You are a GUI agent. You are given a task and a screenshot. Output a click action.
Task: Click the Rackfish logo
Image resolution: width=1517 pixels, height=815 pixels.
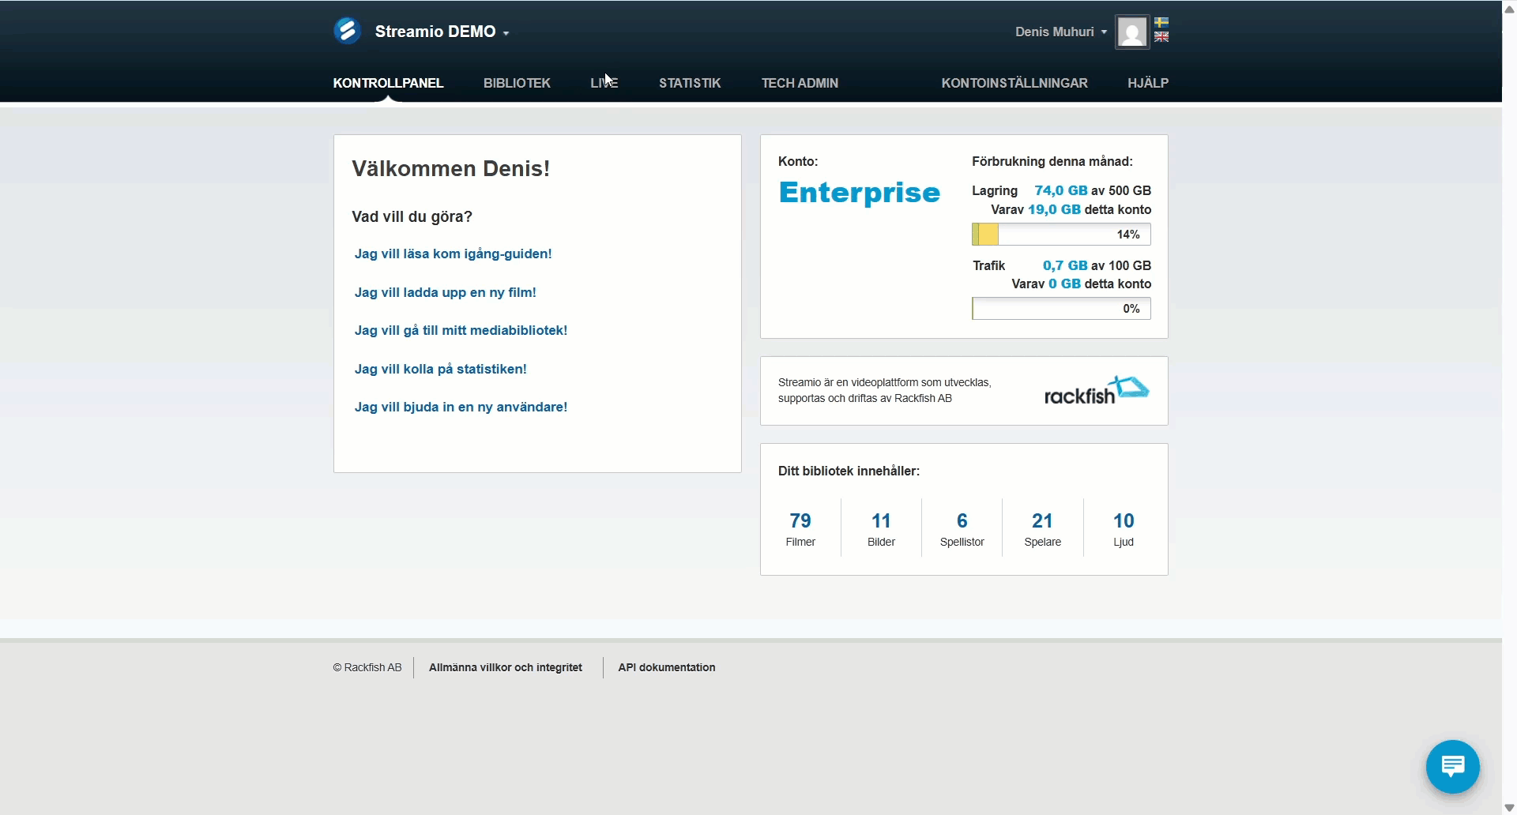click(1096, 390)
